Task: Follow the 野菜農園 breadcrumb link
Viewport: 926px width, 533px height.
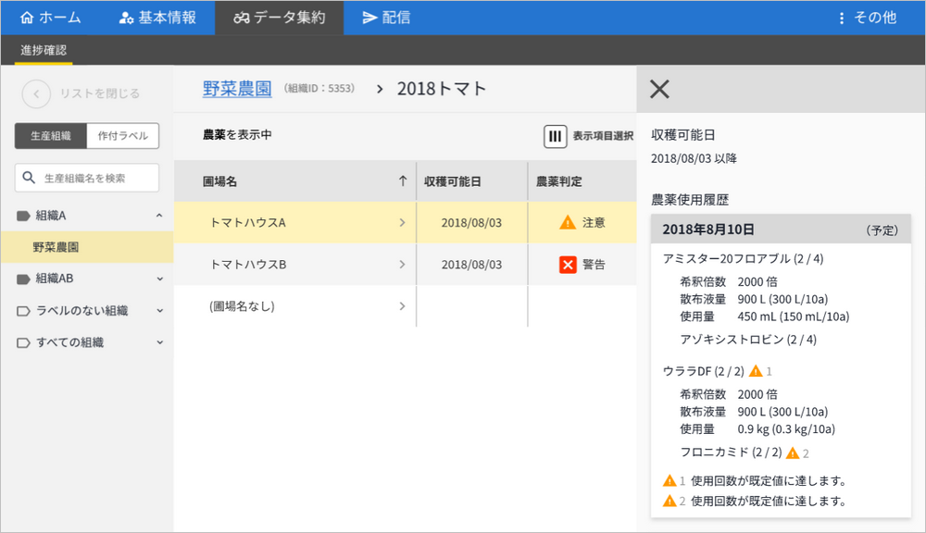Action: point(237,89)
